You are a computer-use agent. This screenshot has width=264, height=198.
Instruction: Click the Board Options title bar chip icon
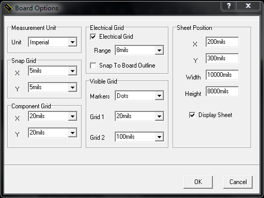pyautogui.click(x=8, y=8)
